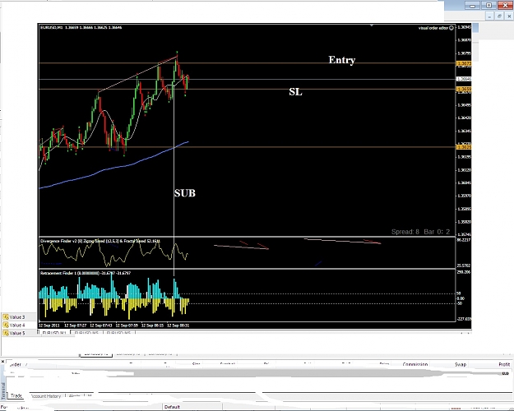Select the Value 3 row
514x411 pixels.
(x=18, y=317)
